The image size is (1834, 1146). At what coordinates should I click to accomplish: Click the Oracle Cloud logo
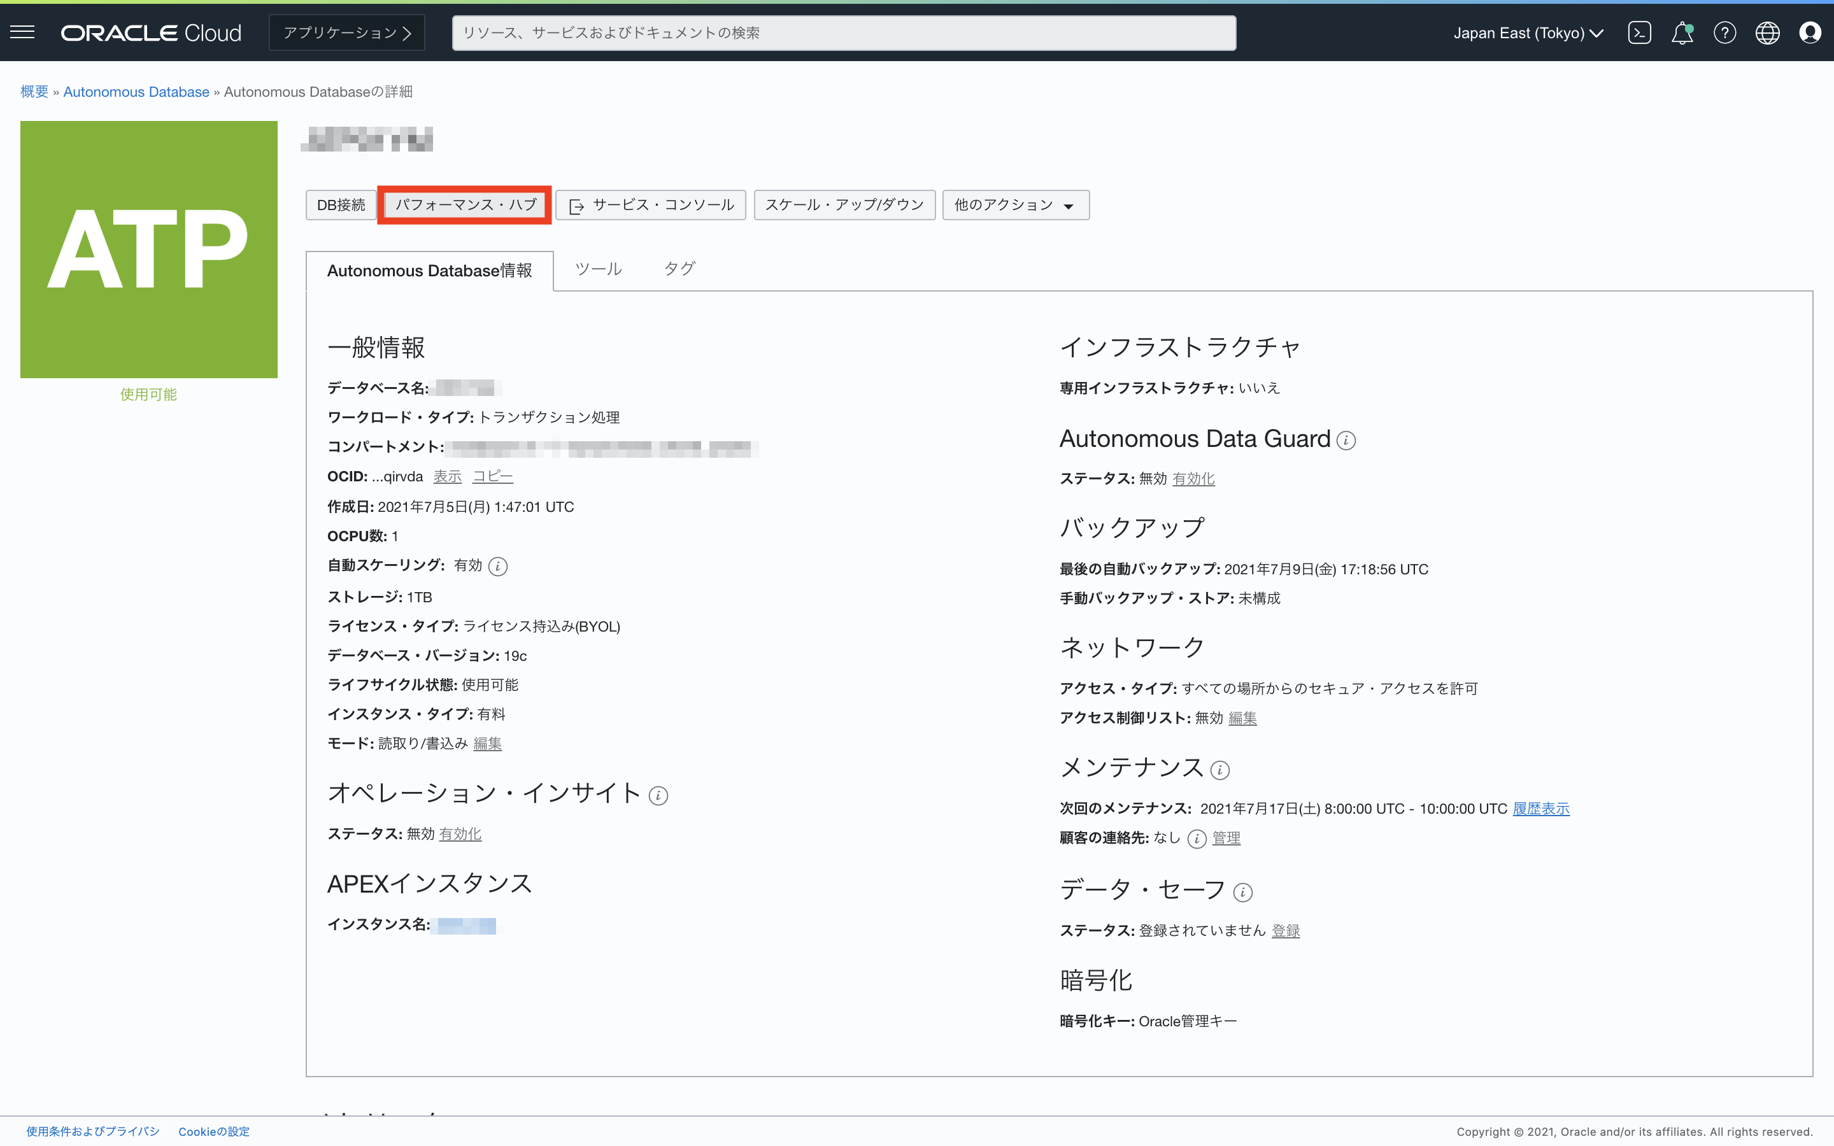pos(151,32)
